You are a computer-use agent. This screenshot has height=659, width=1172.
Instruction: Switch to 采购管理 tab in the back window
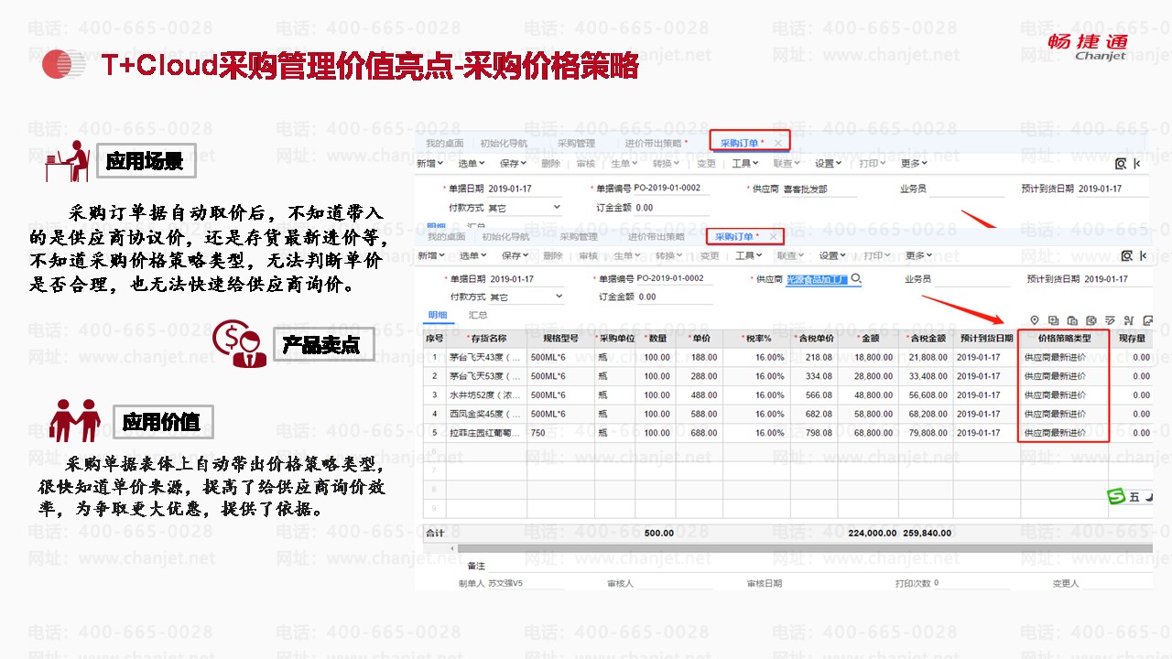click(x=576, y=144)
